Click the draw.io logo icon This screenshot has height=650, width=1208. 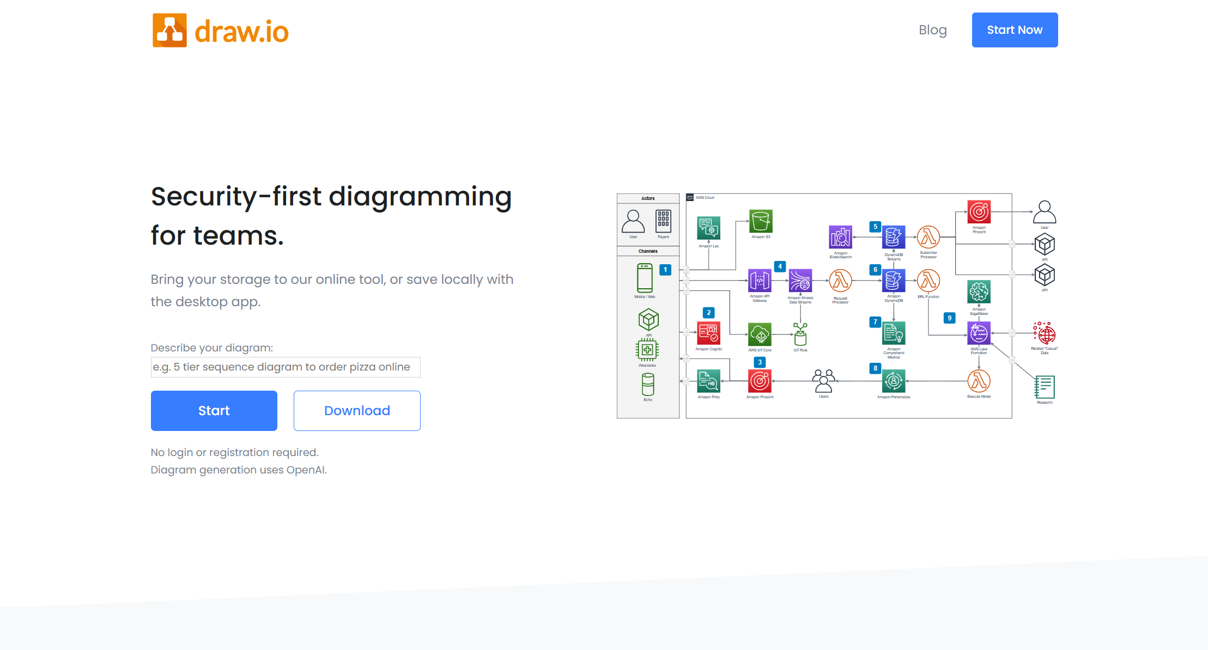(169, 31)
